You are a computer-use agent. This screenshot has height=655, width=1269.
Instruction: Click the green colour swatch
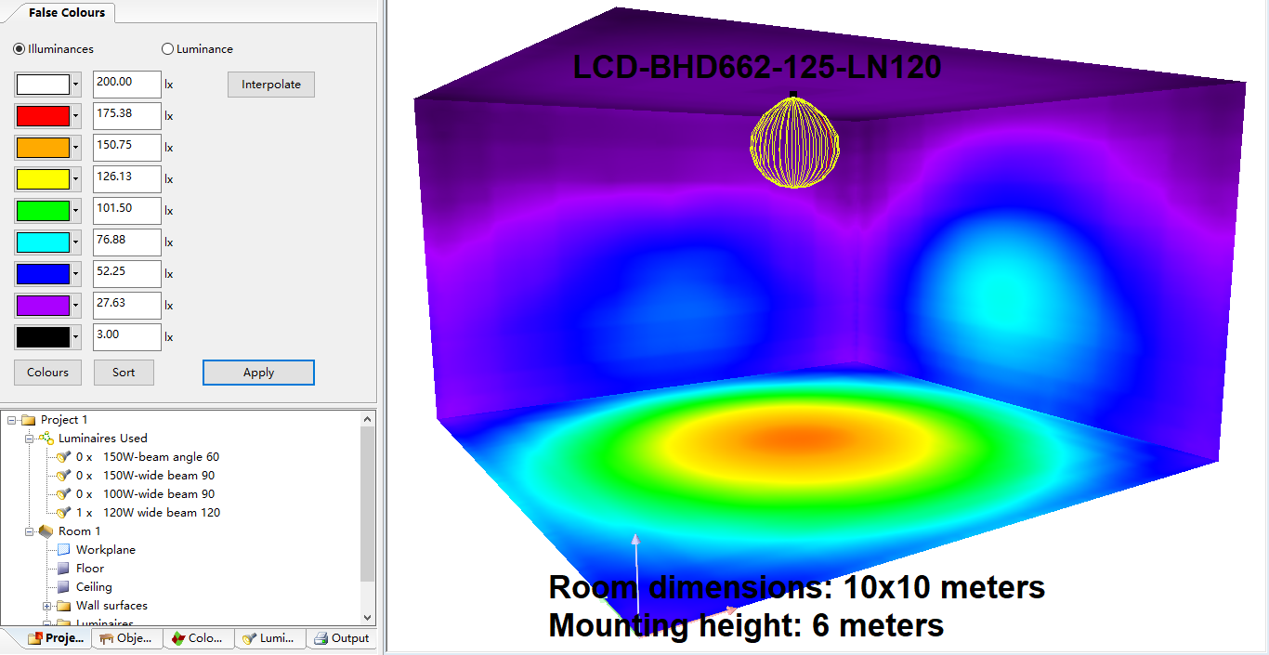43,211
